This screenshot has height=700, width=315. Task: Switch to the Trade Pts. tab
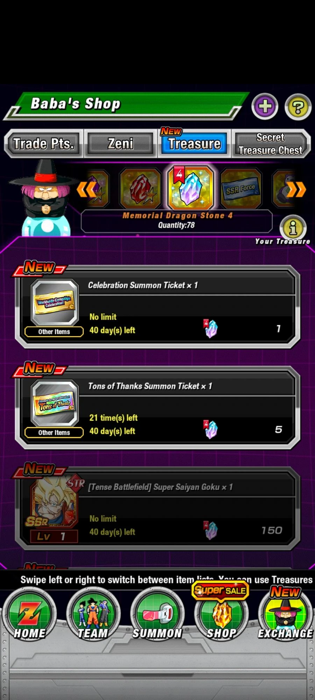coord(44,143)
